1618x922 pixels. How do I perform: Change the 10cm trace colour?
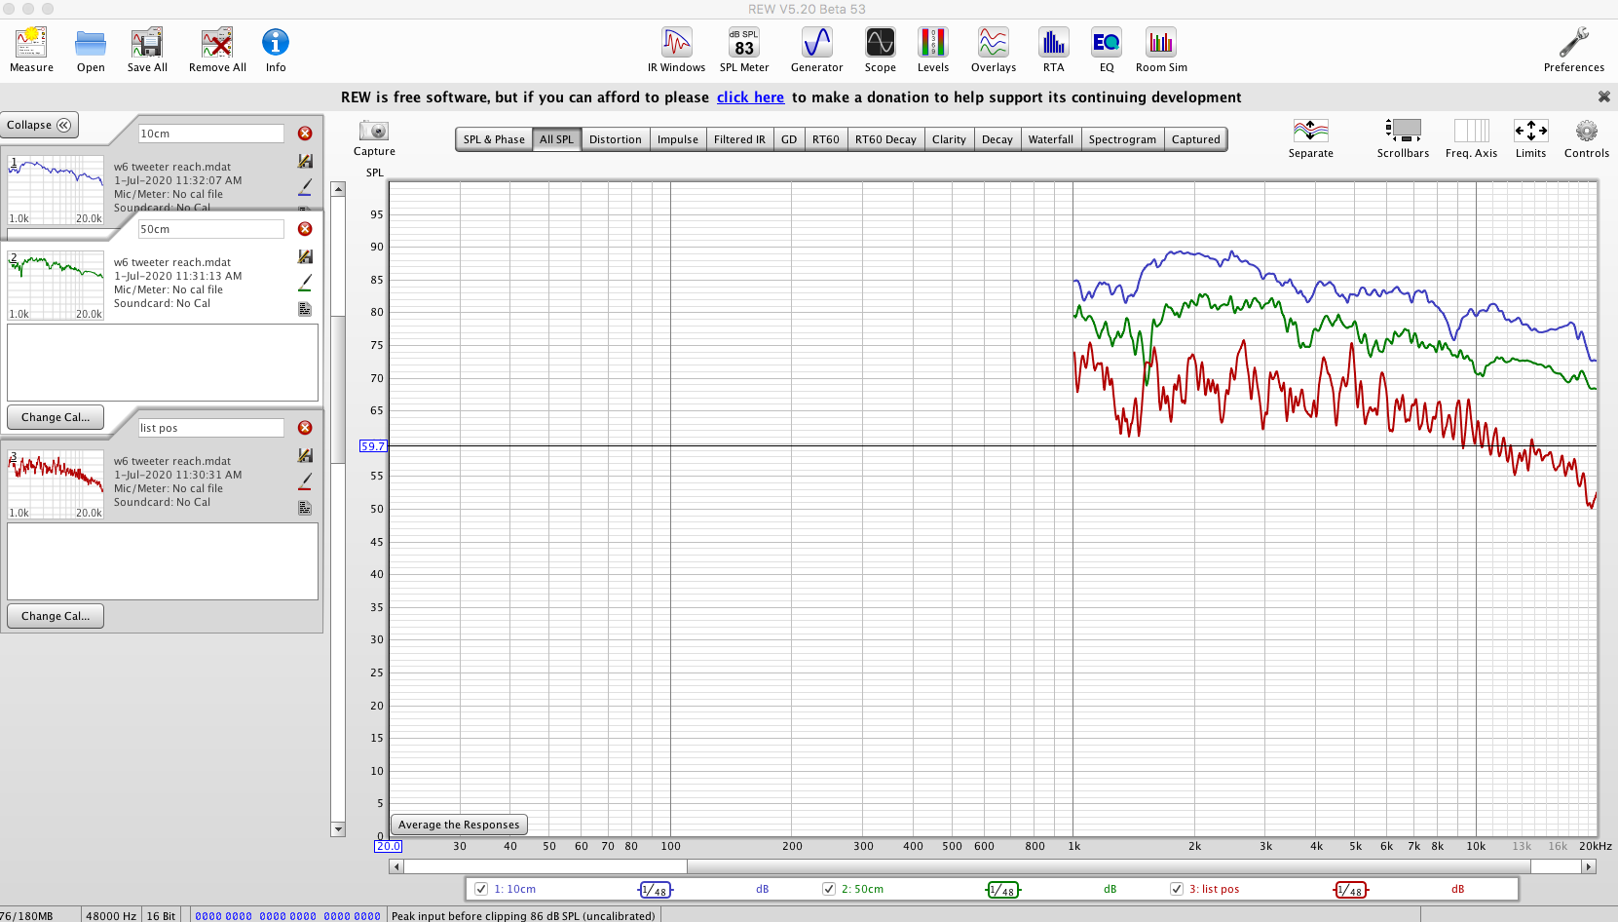click(x=305, y=186)
